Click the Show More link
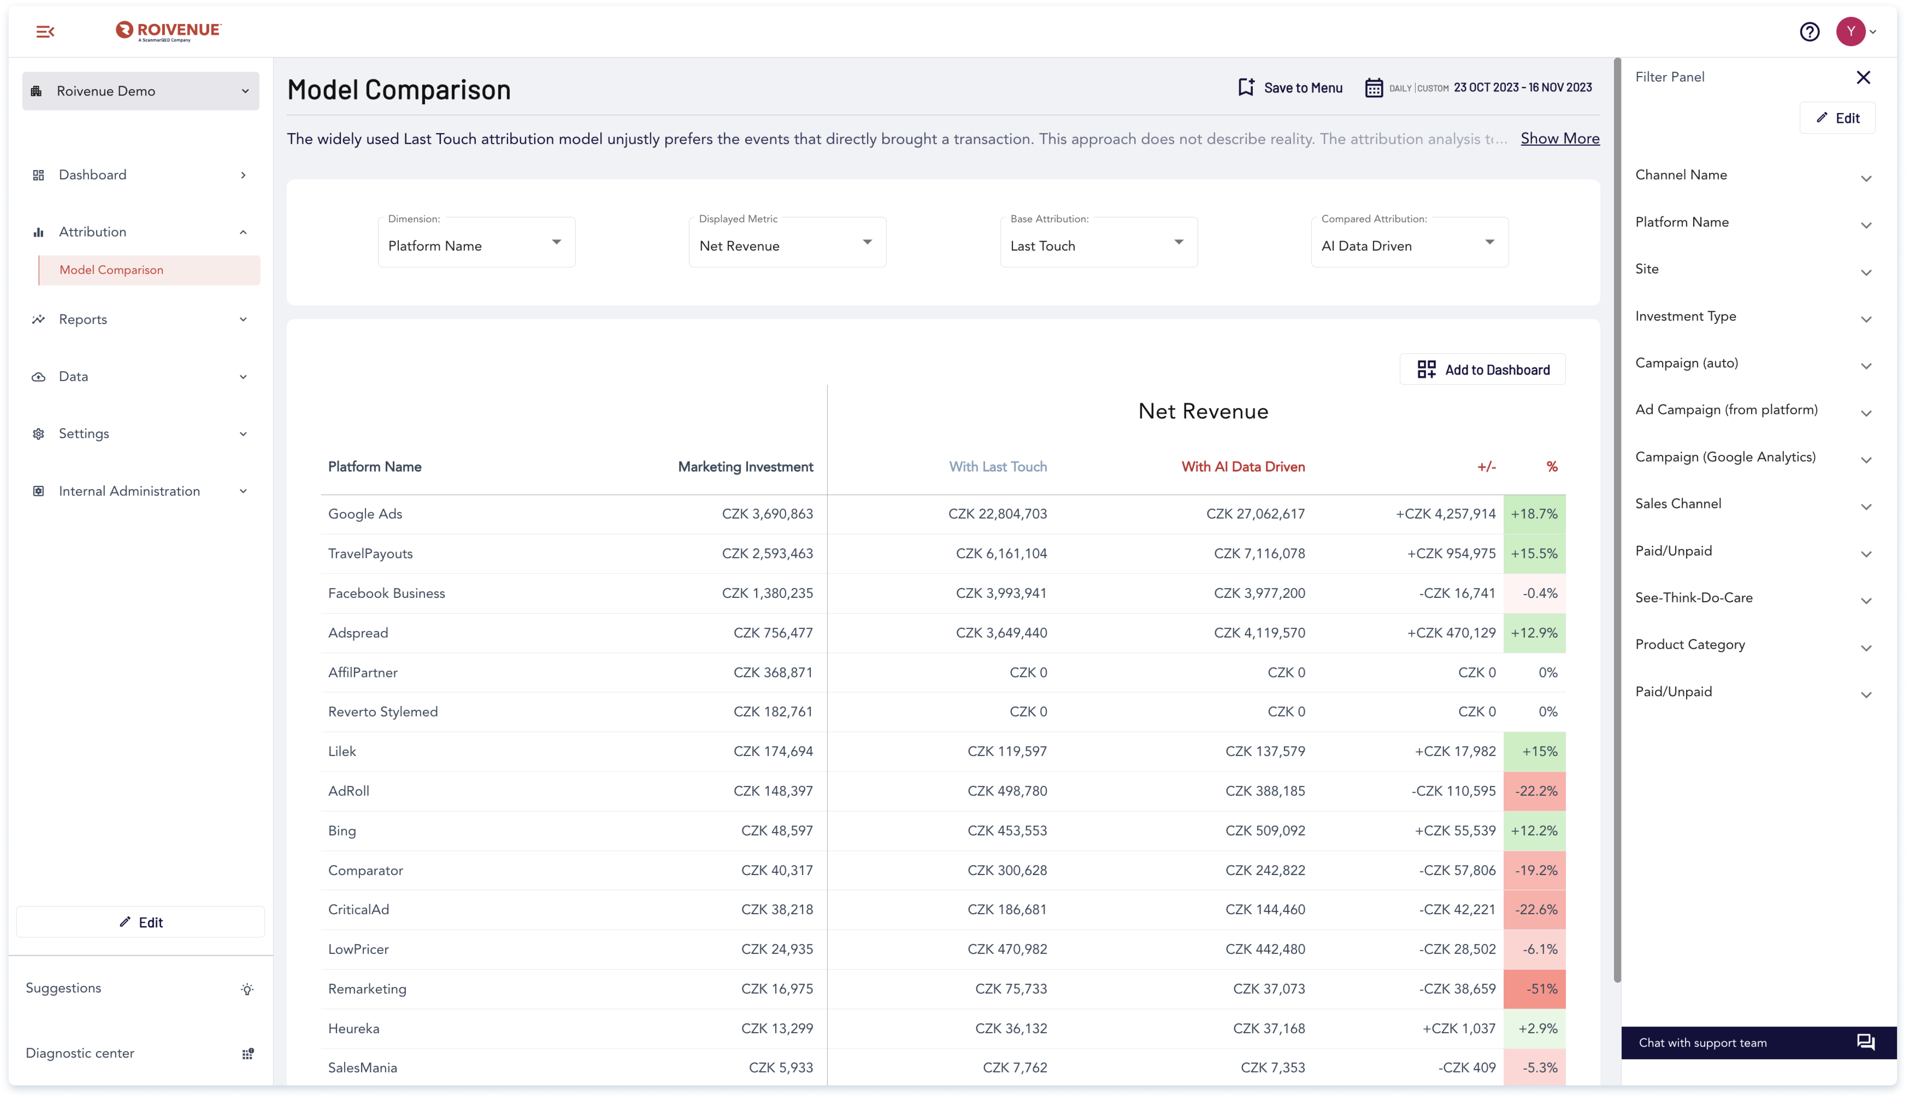The image size is (1907, 1098). point(1559,139)
